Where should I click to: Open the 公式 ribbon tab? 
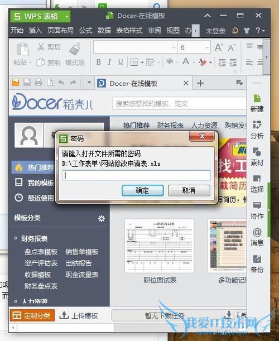point(86,31)
